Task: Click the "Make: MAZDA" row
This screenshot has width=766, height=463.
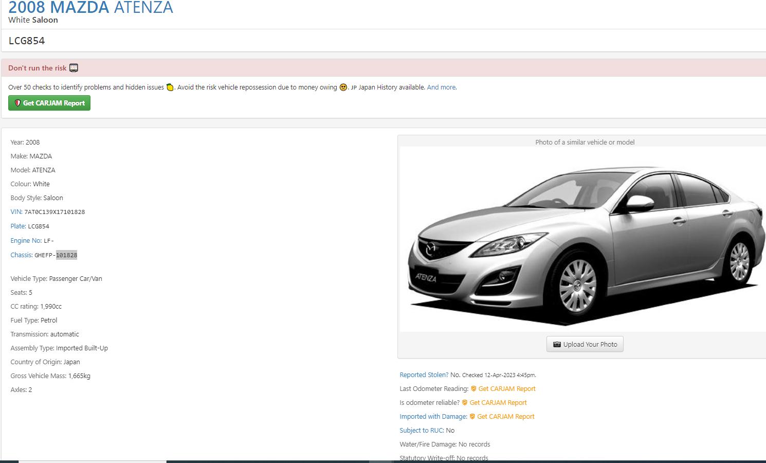Action: pyautogui.click(x=31, y=156)
